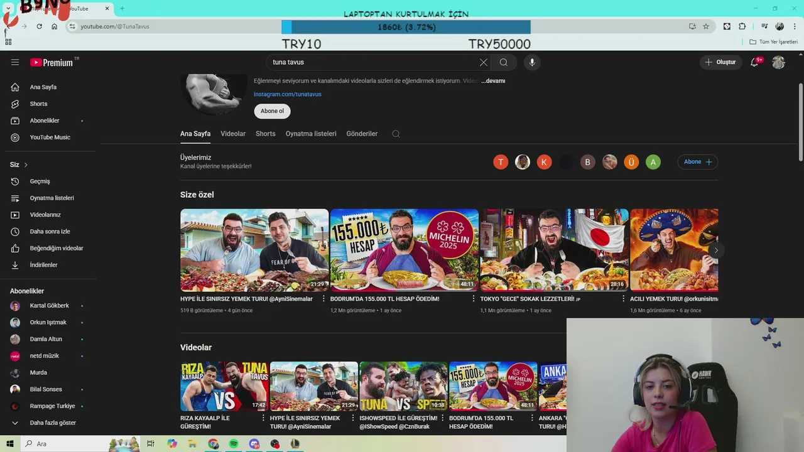804x452 pixels.
Task: Click the page vertical scrollbar
Action: [x=801, y=121]
